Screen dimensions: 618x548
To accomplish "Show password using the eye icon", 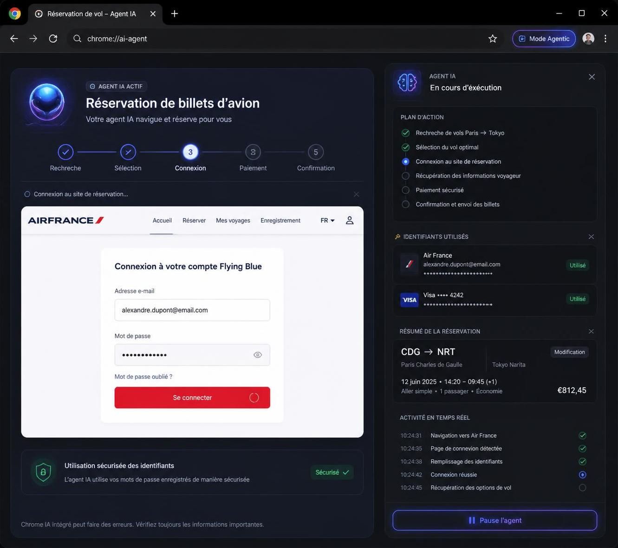I will 258,355.
